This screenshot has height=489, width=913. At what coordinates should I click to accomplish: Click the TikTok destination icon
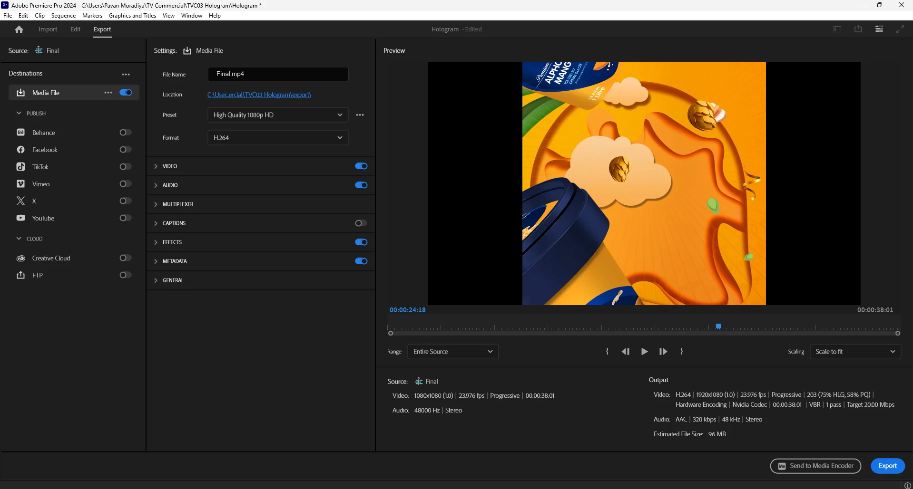[x=20, y=167]
